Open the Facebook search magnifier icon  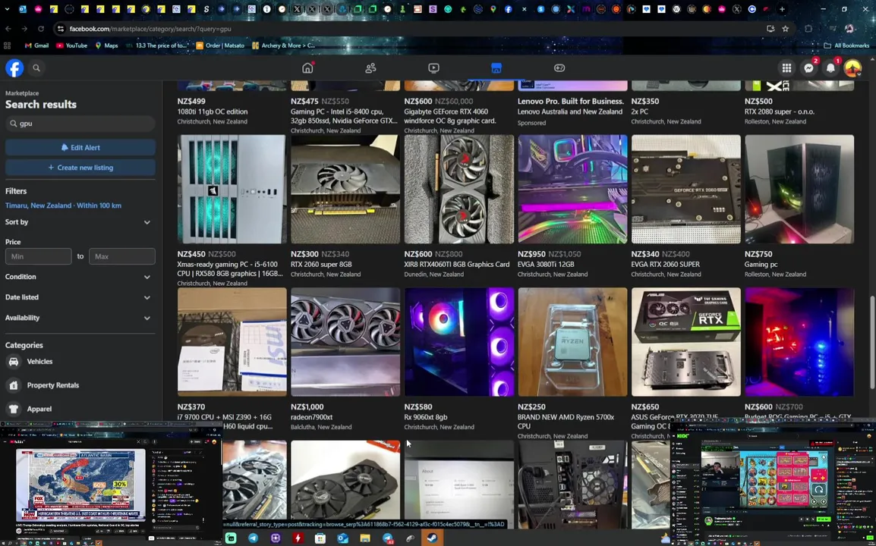pyautogui.click(x=36, y=68)
